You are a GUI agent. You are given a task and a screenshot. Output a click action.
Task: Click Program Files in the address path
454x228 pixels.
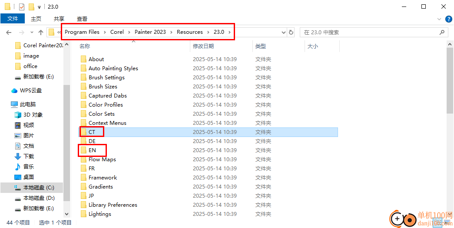82,32
